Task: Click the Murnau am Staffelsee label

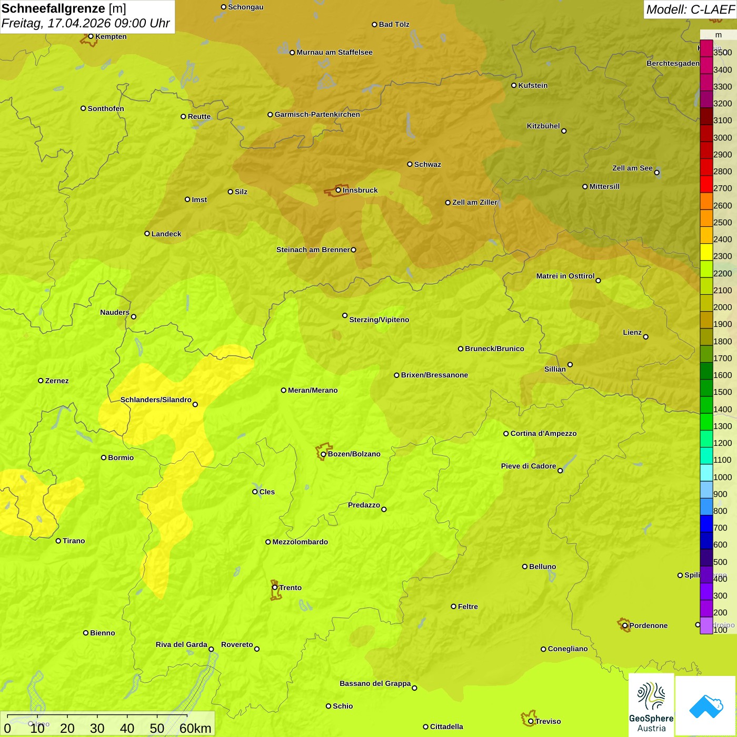Action: click(334, 52)
